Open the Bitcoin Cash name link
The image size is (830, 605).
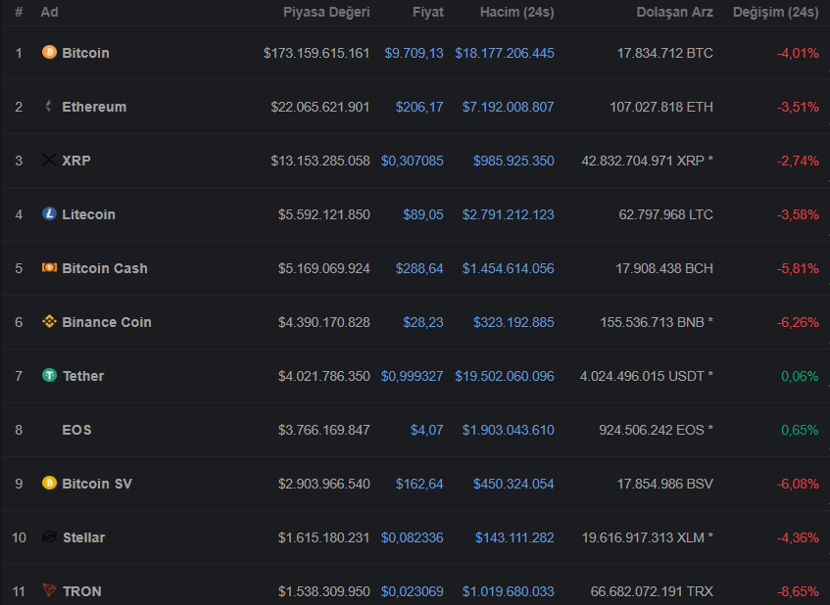(x=105, y=268)
